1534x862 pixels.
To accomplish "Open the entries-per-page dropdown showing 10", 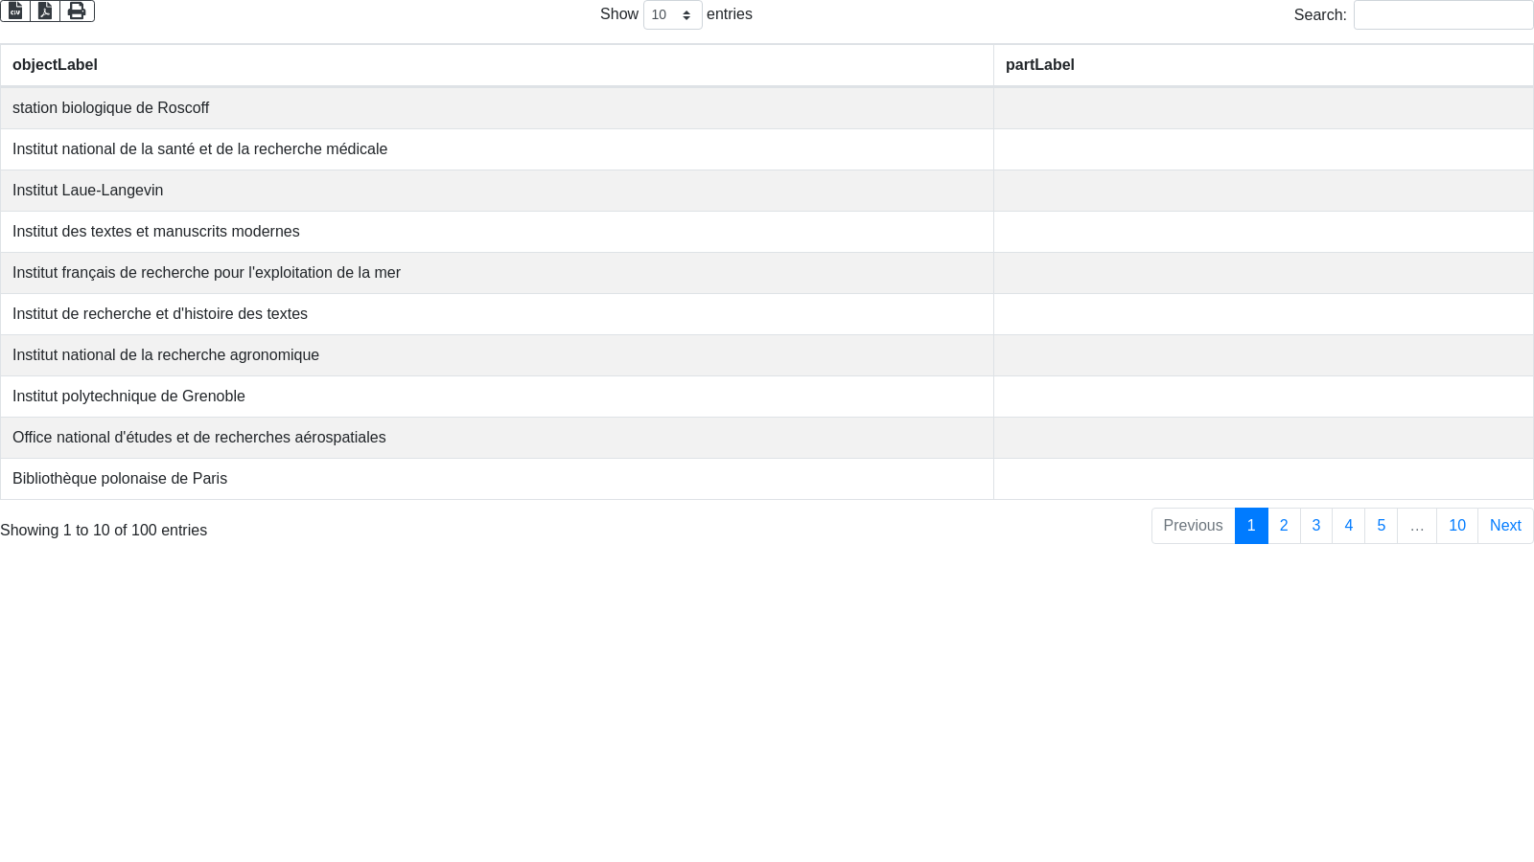I will pyautogui.click(x=672, y=14).
